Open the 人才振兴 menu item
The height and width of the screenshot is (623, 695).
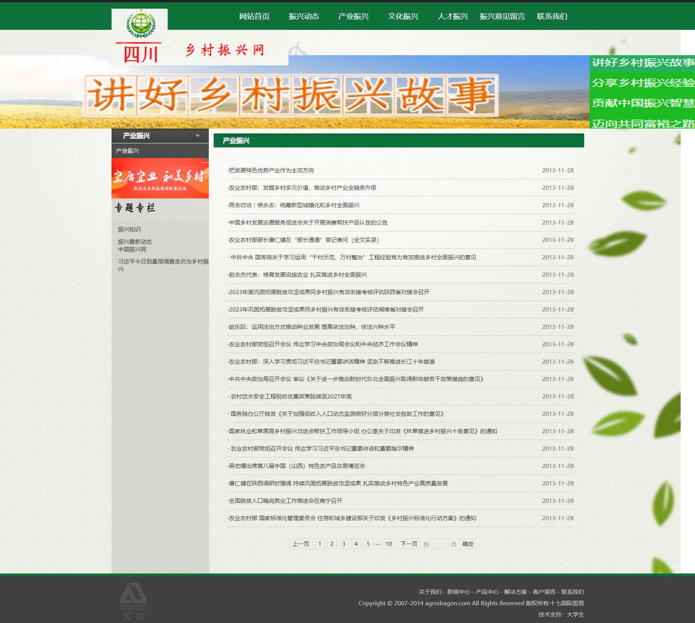point(453,16)
